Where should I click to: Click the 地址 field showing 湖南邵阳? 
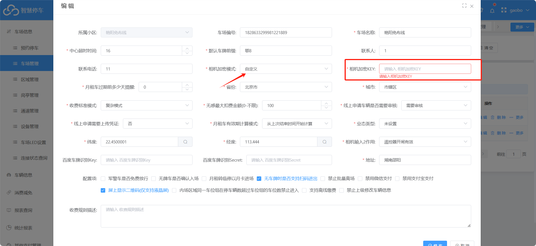click(x=425, y=160)
